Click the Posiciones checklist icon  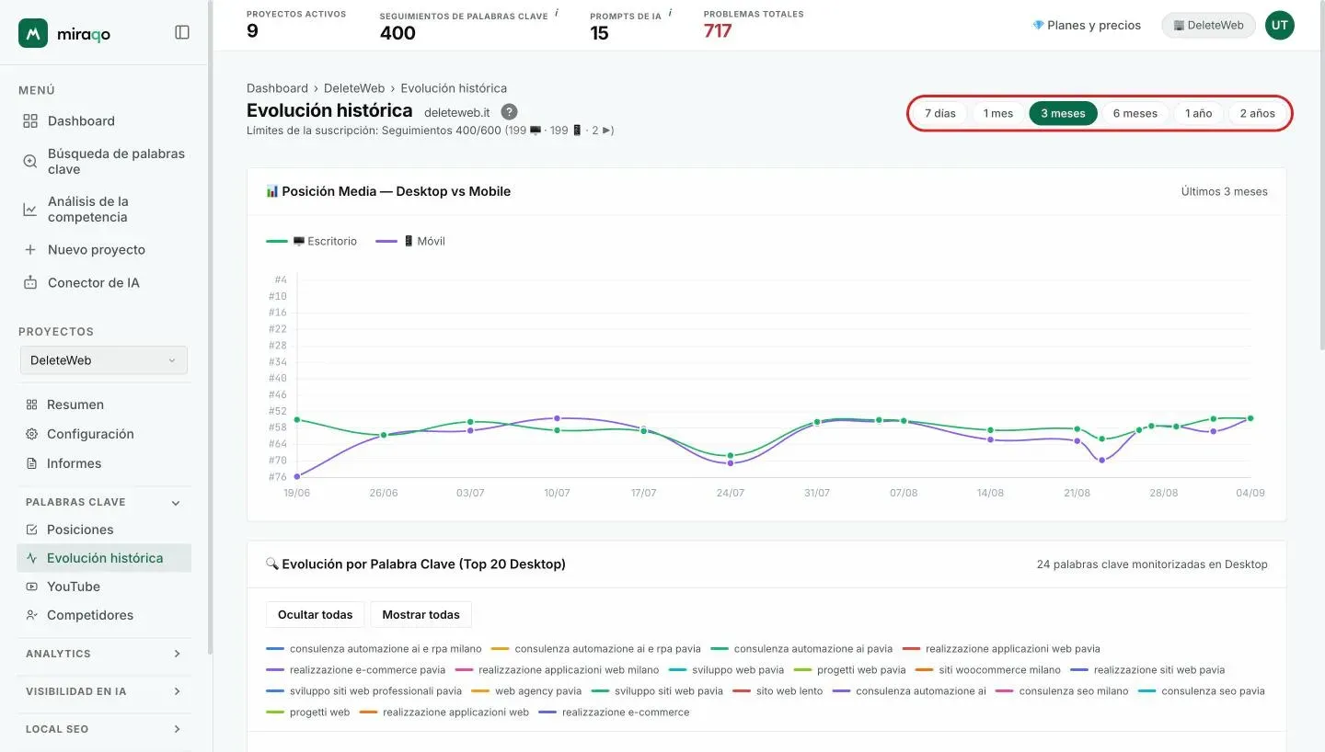pyautogui.click(x=32, y=530)
